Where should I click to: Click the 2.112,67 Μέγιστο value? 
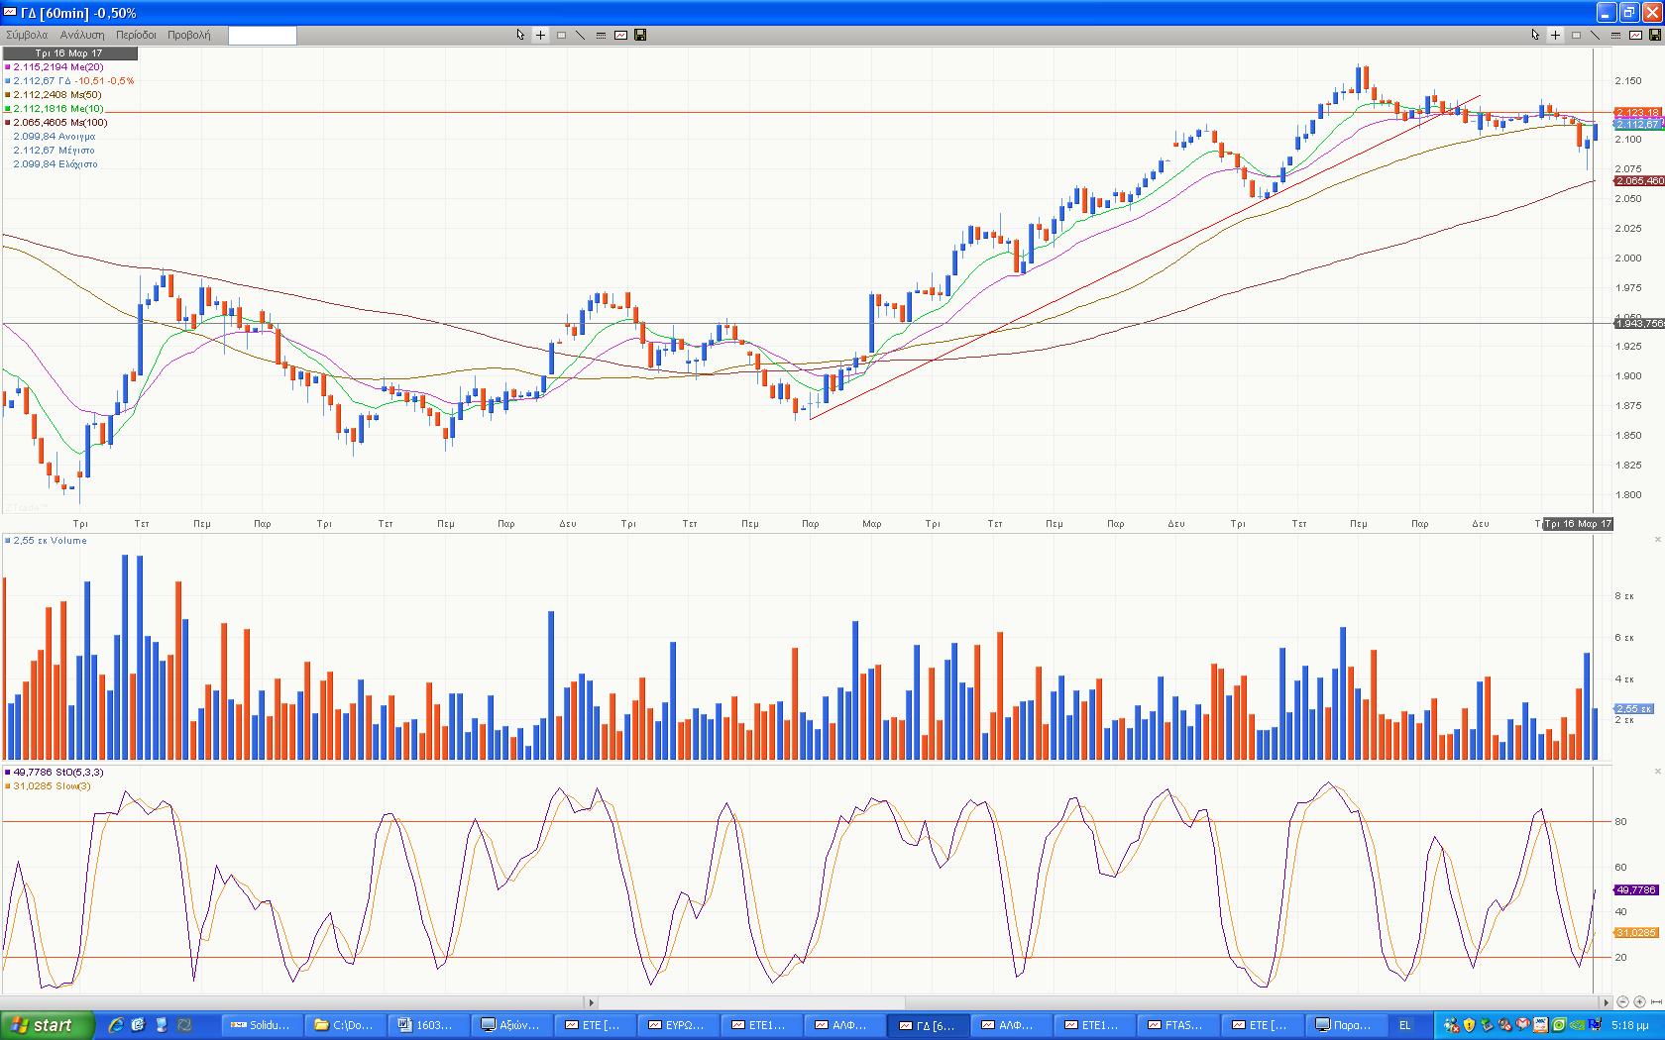coord(54,151)
